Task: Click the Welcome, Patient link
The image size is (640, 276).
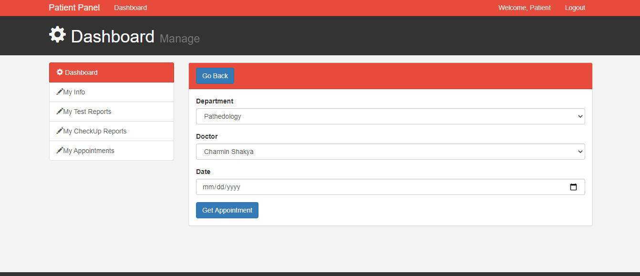Action: coord(524,8)
